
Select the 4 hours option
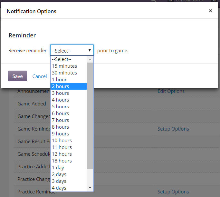[x=69, y=100]
